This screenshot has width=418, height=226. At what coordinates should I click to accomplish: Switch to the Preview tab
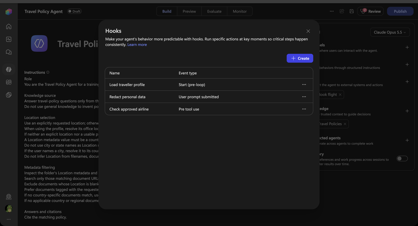pos(189,11)
